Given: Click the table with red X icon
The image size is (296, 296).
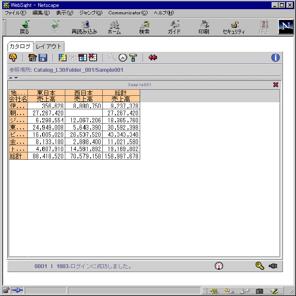Looking at the screenshot, I should click(x=93, y=57).
